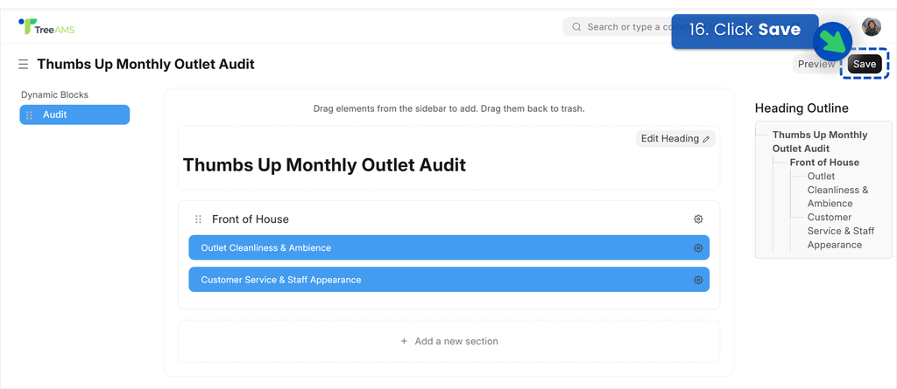This screenshot has height=389, width=897.
Task: Click the TreeAMS logo
Action: (x=46, y=27)
